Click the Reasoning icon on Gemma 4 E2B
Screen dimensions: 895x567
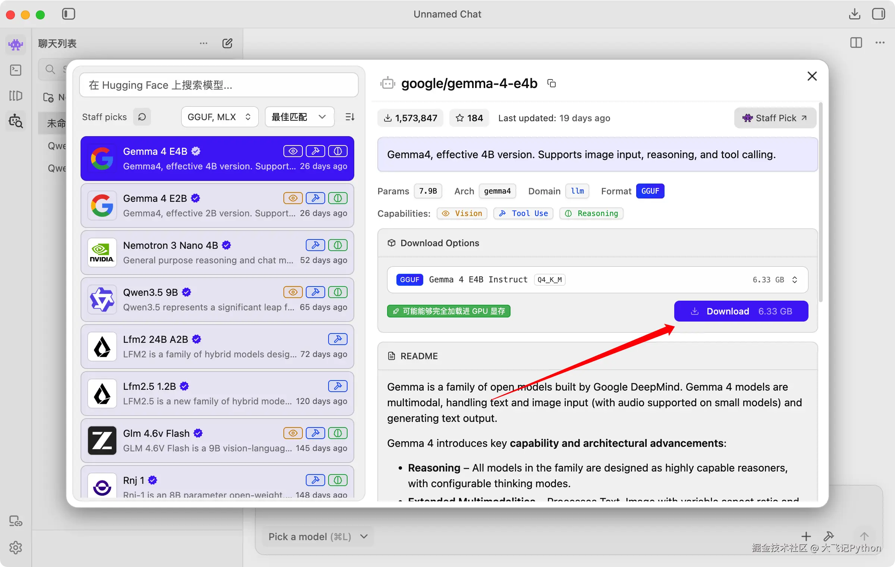pyautogui.click(x=338, y=198)
